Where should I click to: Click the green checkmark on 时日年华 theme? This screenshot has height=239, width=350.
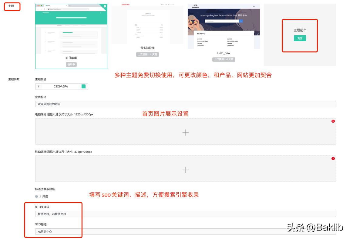pos(105,6)
